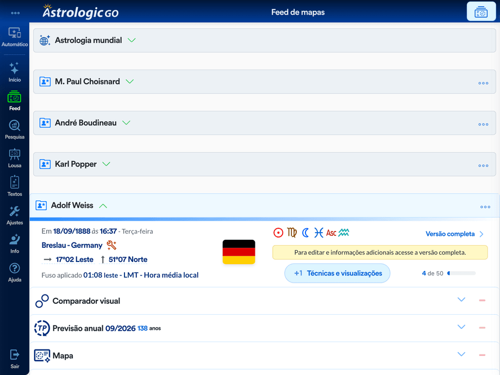Click Sair to log out
The image size is (500, 375).
pos(15,359)
